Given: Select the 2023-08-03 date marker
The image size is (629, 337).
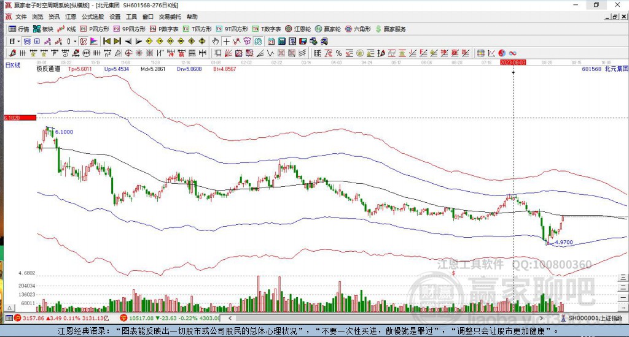Looking at the screenshot, I should point(513,62).
